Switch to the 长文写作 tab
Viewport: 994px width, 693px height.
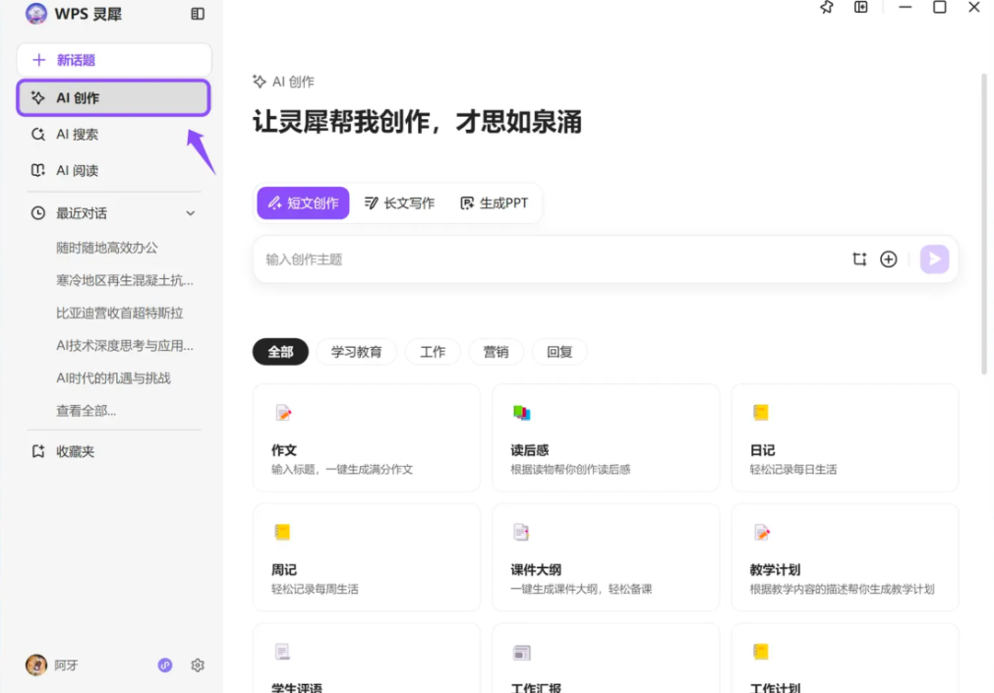pos(399,202)
